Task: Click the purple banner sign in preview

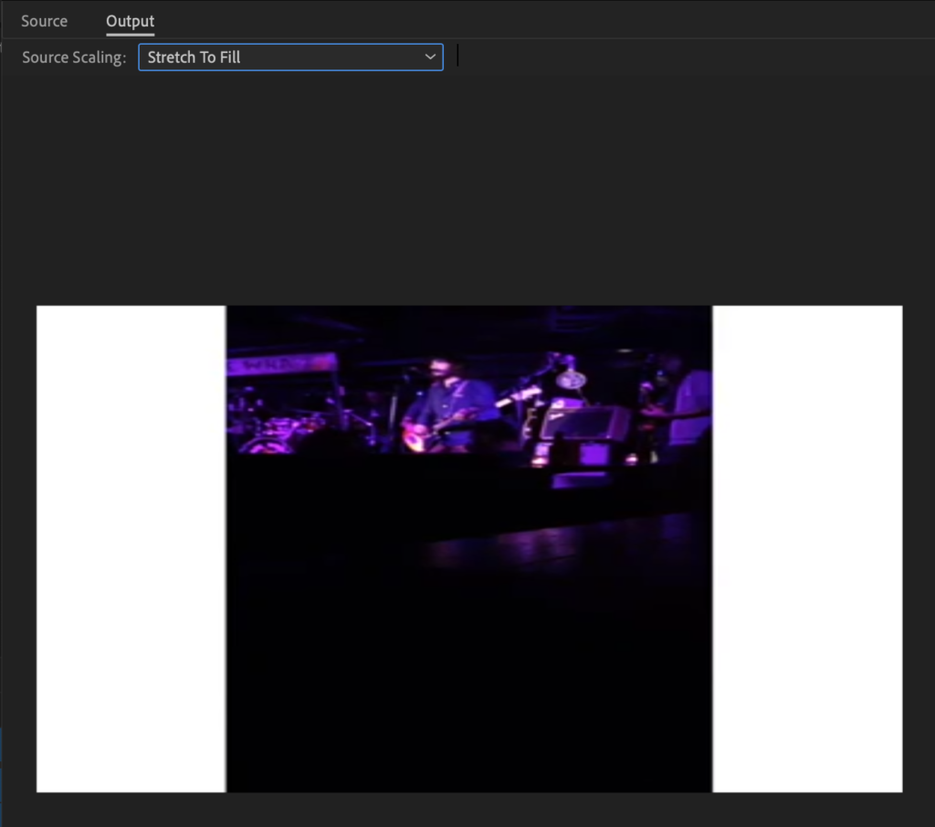Action: (x=281, y=363)
